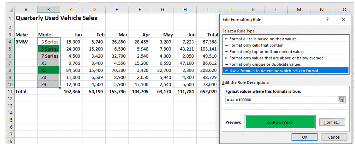Click the green 'X5' cell
The width and height of the screenshot is (355, 146).
49,70
